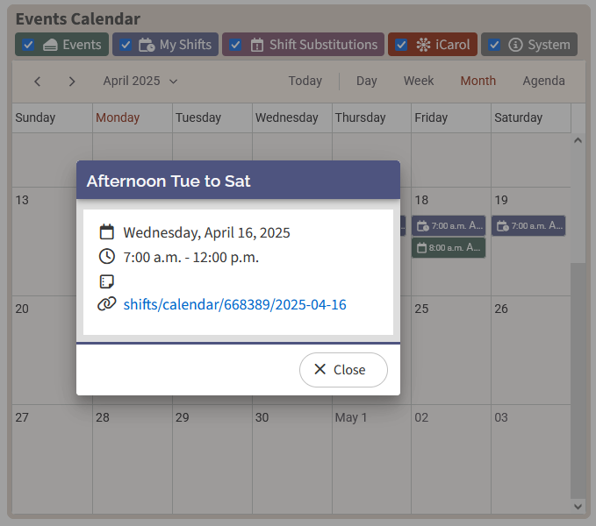Switch to Agenda view
596x526 pixels.
coord(543,81)
